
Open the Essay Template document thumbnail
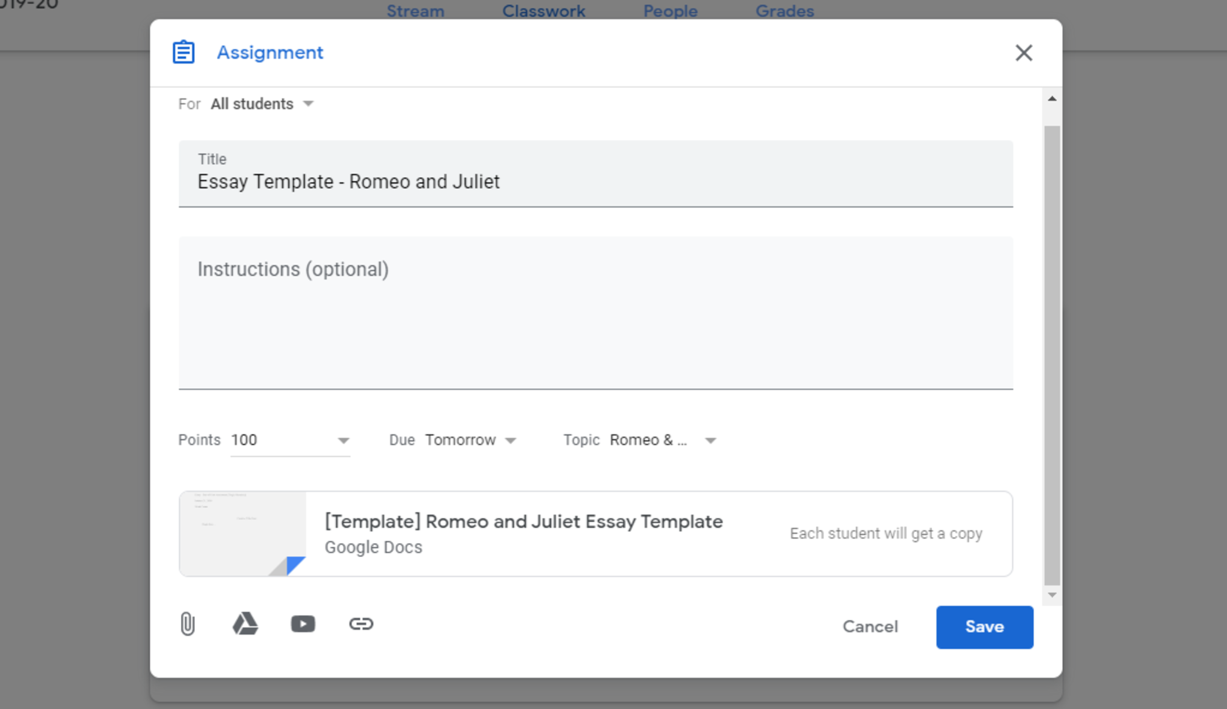[243, 534]
